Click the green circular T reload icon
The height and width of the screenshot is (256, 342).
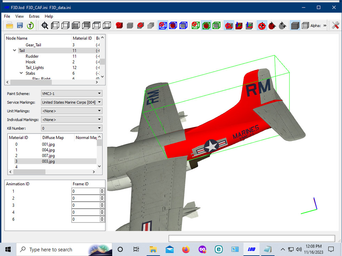click(x=30, y=26)
